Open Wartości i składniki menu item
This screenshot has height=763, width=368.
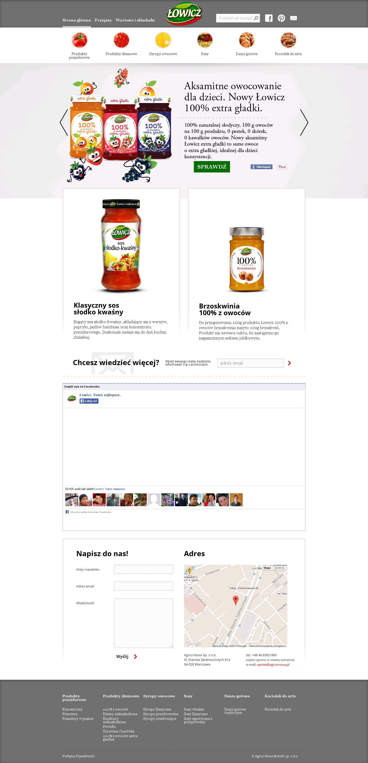coord(135,20)
